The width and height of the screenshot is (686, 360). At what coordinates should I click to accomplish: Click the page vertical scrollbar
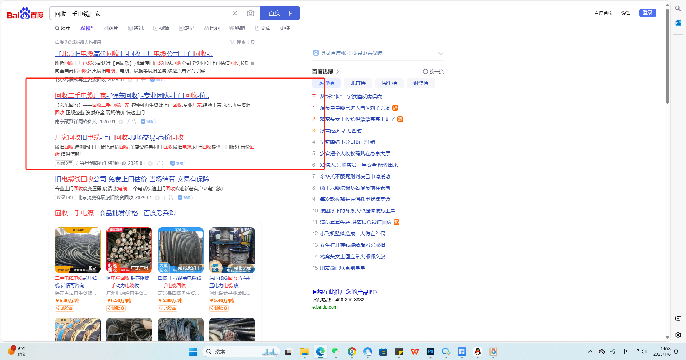(x=667, y=57)
